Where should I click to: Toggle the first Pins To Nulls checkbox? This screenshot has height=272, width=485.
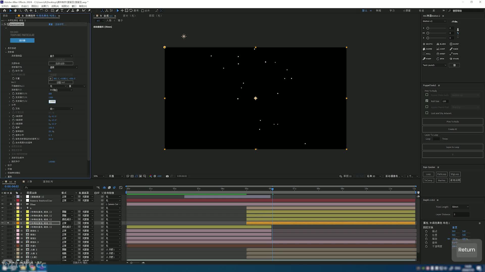[427, 95]
